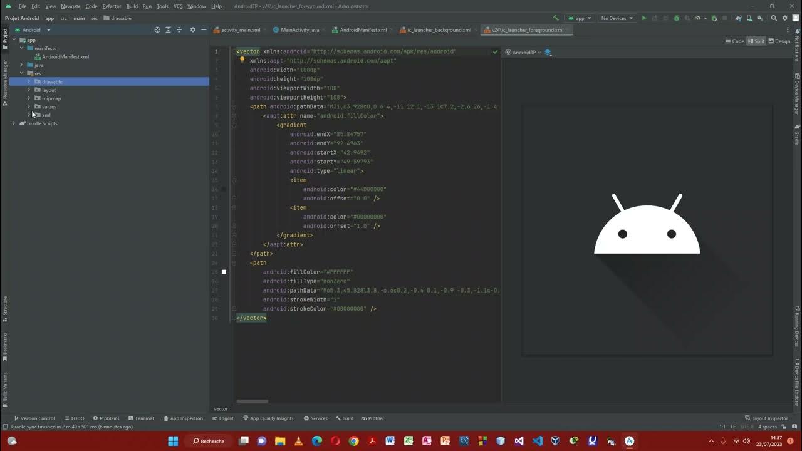This screenshot has width=802, height=451.
Task: Open the Problems tool window
Action: point(106,418)
